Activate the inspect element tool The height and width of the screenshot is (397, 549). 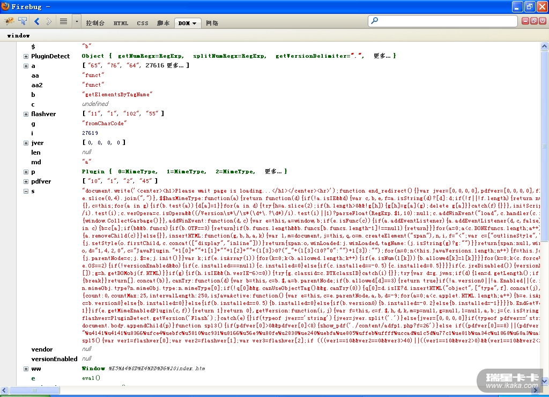[x=23, y=21]
